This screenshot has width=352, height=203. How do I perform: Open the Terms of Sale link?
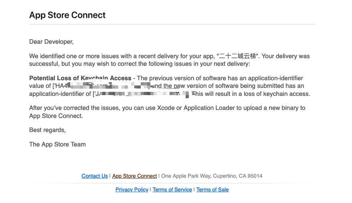212,190
